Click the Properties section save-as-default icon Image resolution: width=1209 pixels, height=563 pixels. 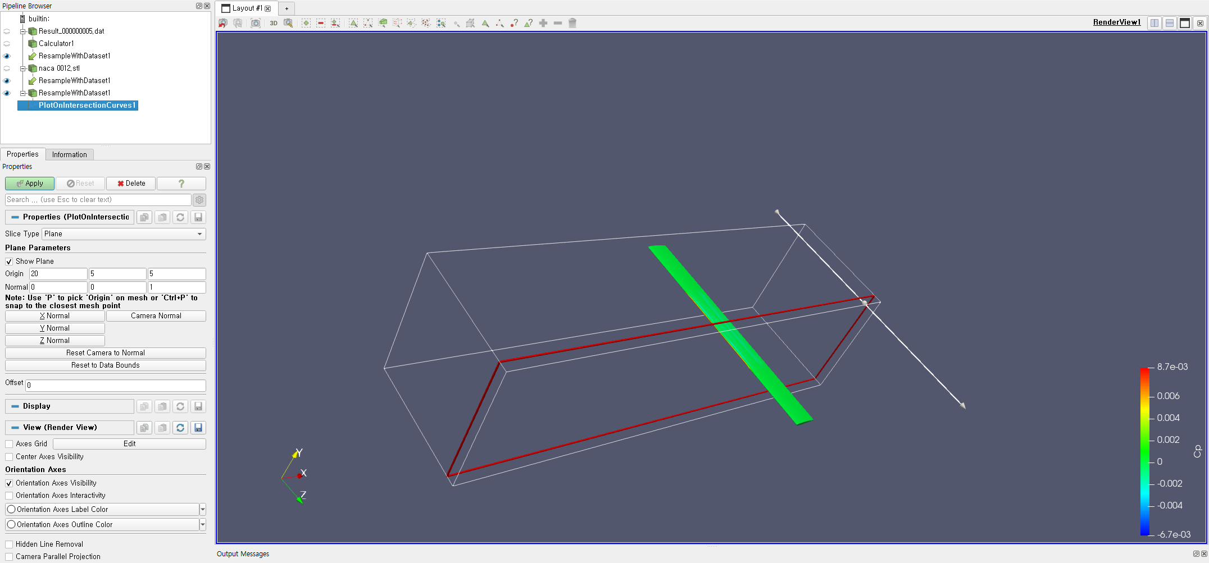coord(198,217)
